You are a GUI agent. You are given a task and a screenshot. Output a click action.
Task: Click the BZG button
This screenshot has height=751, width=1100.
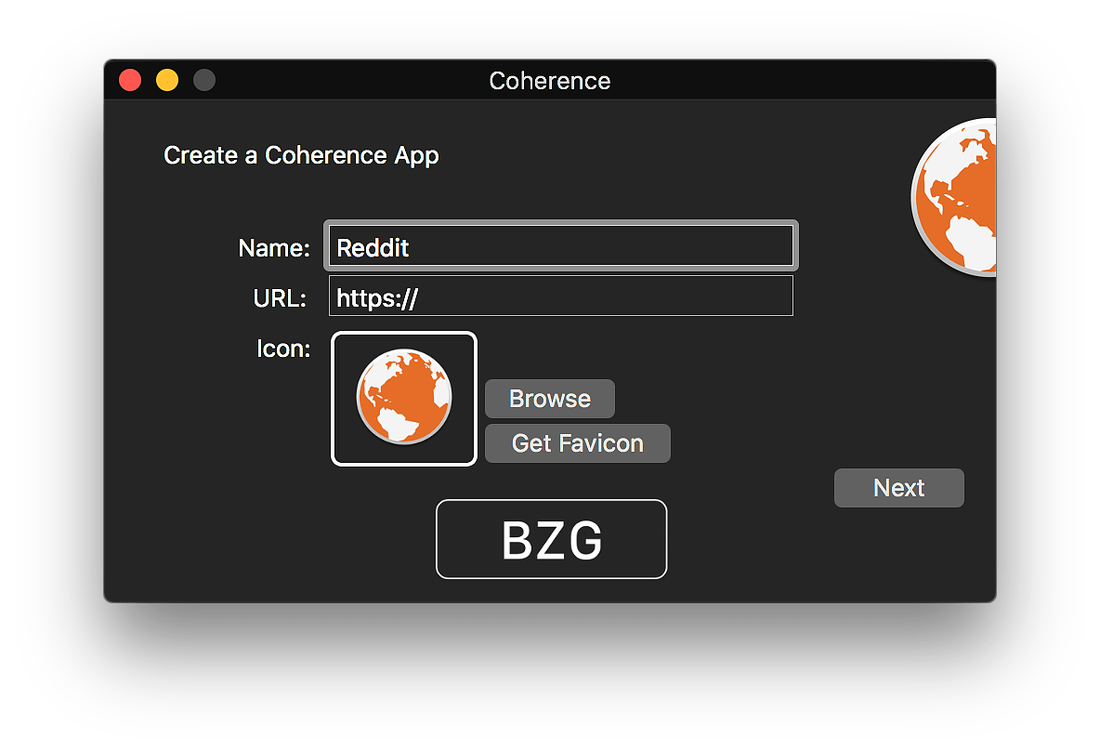[x=552, y=539]
